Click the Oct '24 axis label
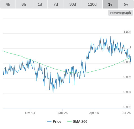Screen dimensions: 134x129 point(30,113)
